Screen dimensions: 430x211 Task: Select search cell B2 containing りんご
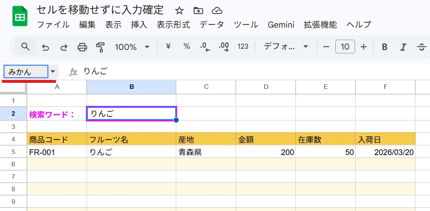131,113
